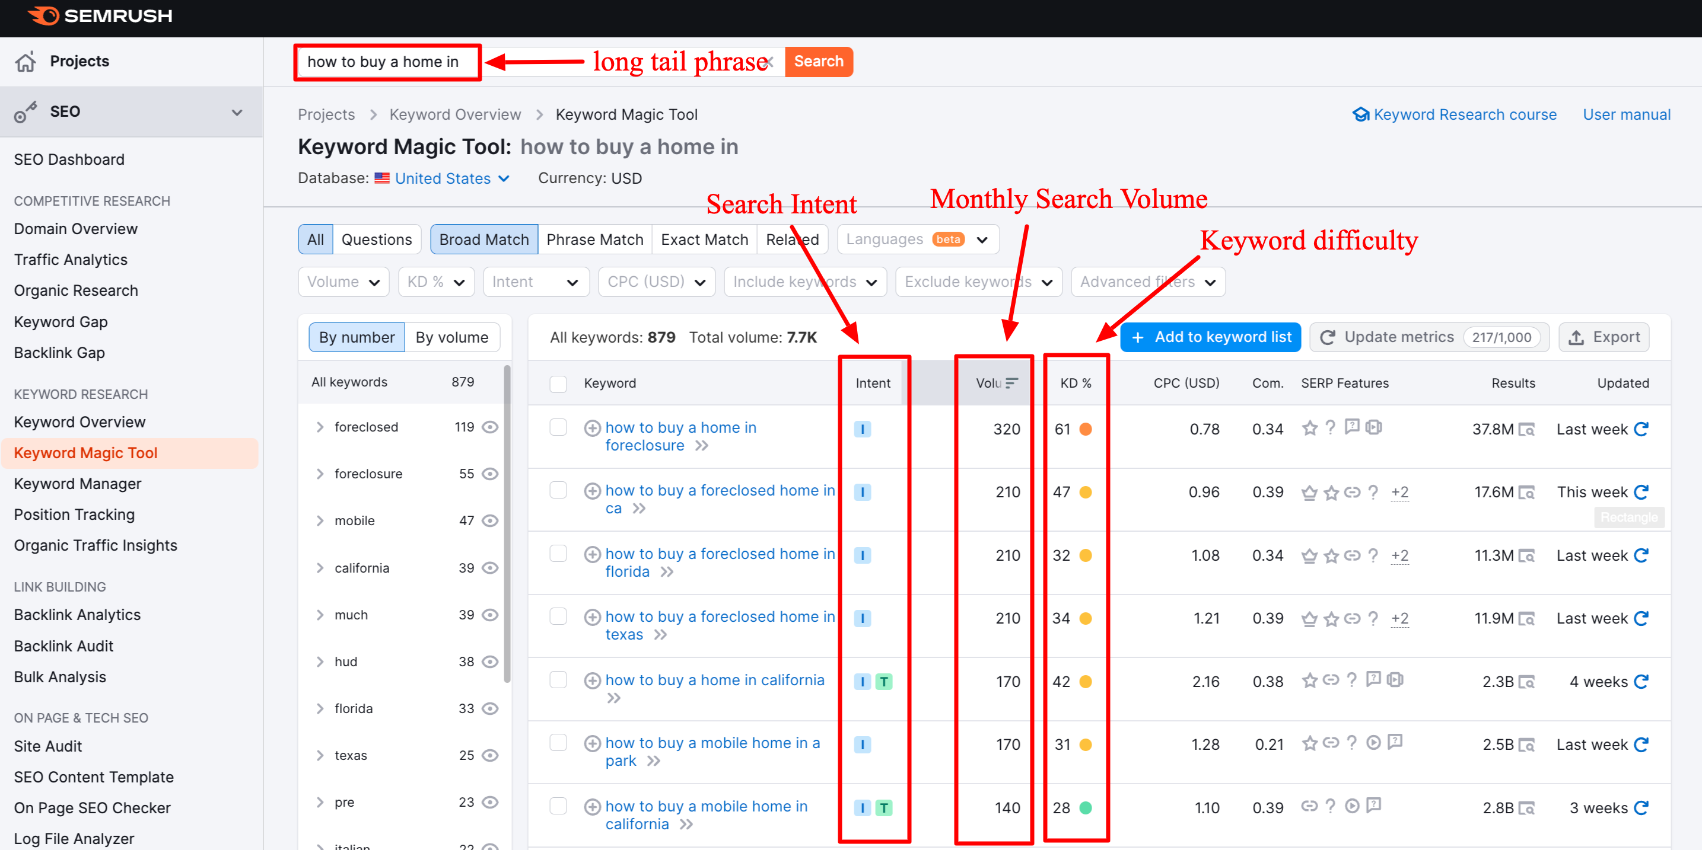1702x850 pixels.
Task: Click the Informational intent badge in foreclosure row
Action: click(862, 429)
